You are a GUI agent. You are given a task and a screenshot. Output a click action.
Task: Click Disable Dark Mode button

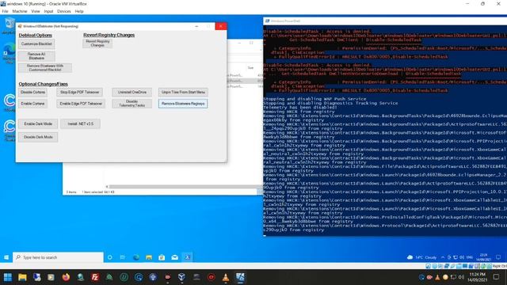coord(38,137)
